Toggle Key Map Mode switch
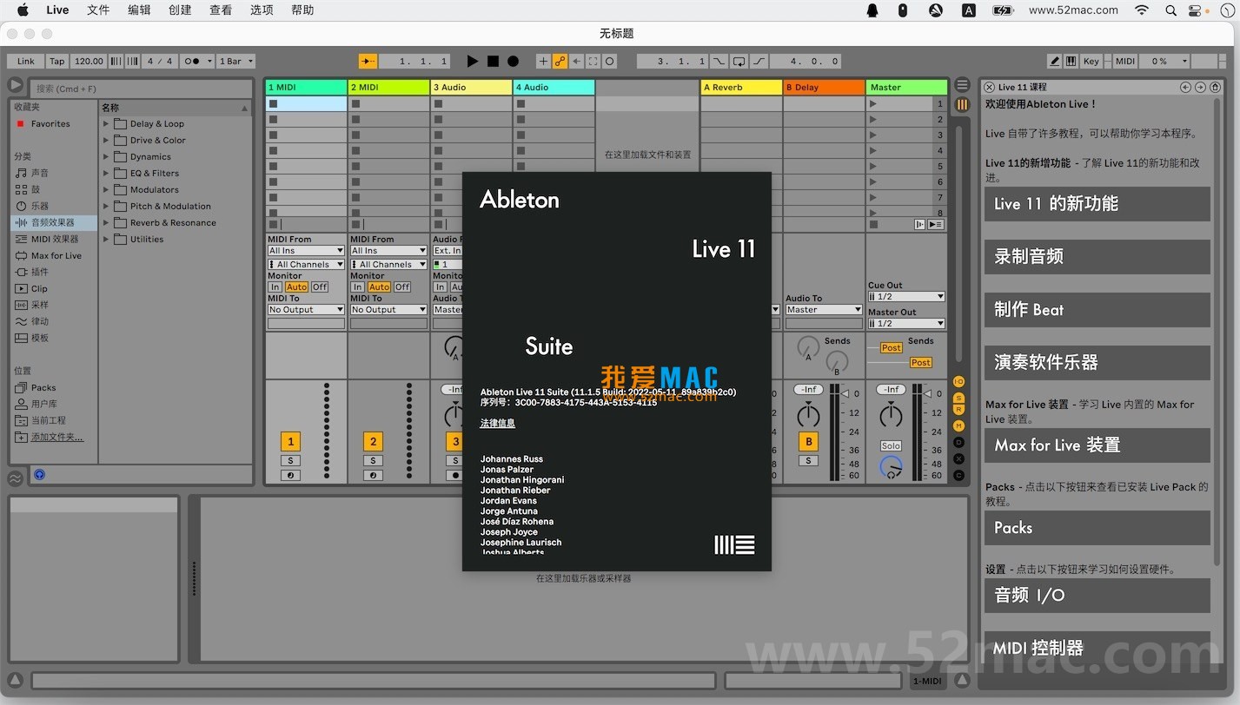 click(1091, 62)
